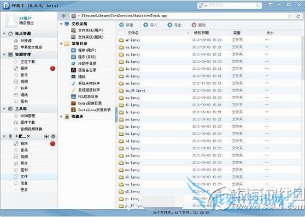The width and height of the screenshot is (305, 217).
Task: Sort by 大小 column header
Action: coord(270,33)
